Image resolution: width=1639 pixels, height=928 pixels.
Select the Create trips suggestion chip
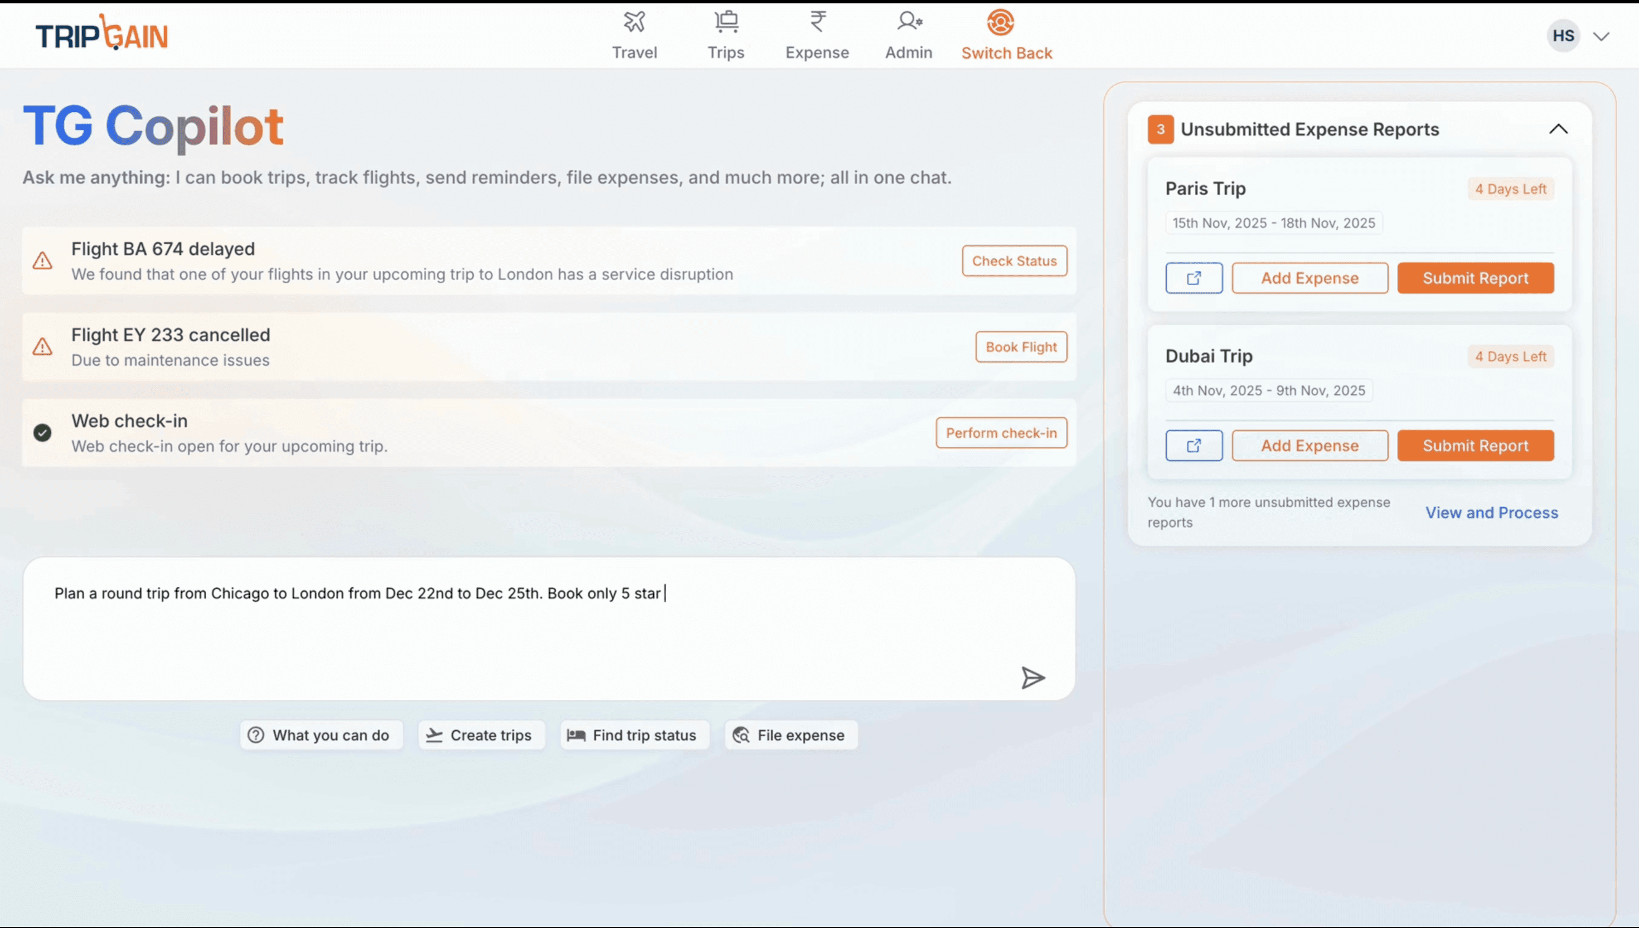(x=482, y=735)
